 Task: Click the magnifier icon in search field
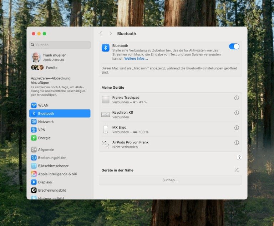[32, 45]
